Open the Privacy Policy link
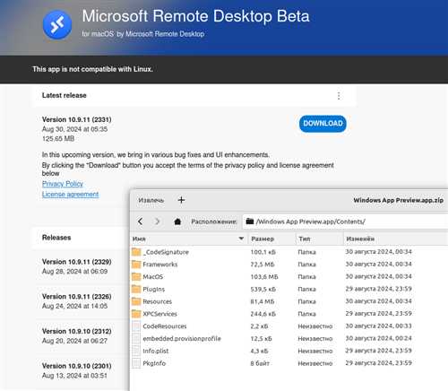The height and width of the screenshot is (391, 448). pyautogui.click(x=63, y=184)
